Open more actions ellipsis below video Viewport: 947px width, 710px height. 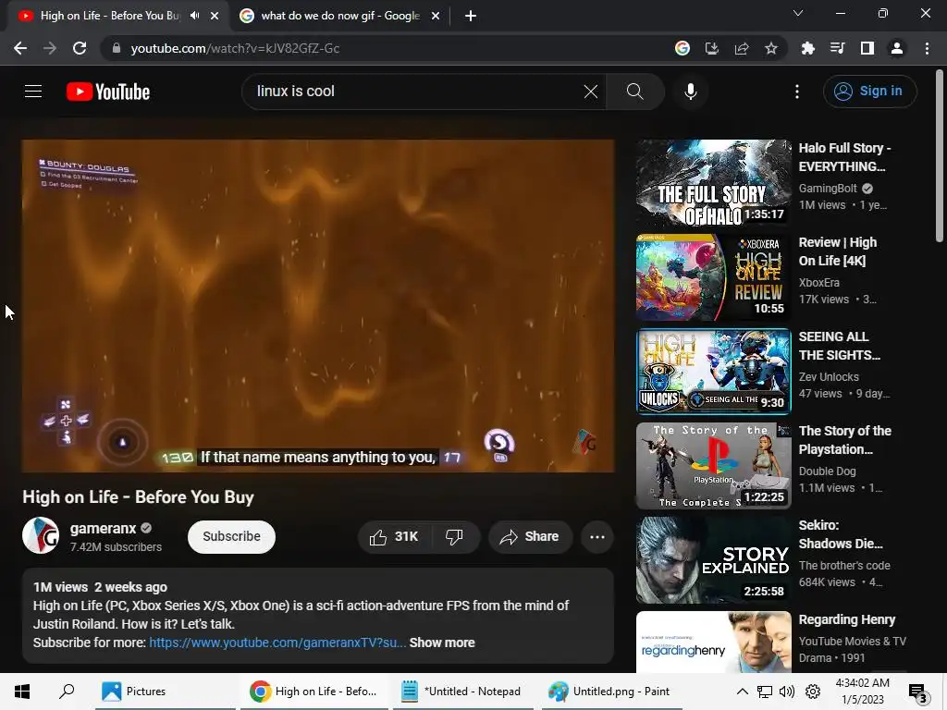point(597,537)
